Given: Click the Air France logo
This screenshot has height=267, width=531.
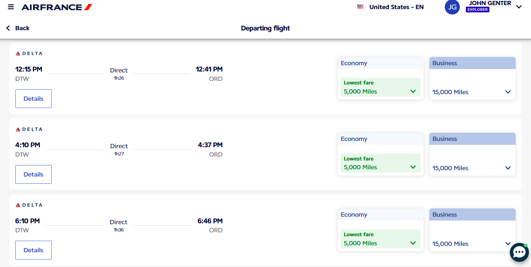Looking at the screenshot, I should (57, 7).
